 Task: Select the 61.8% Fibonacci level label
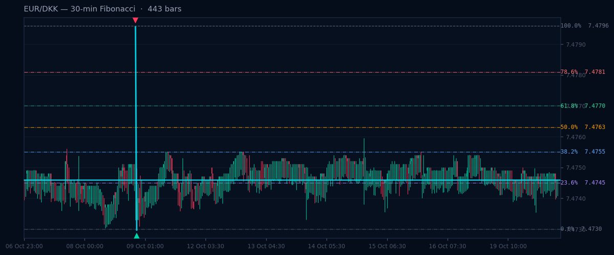point(569,106)
